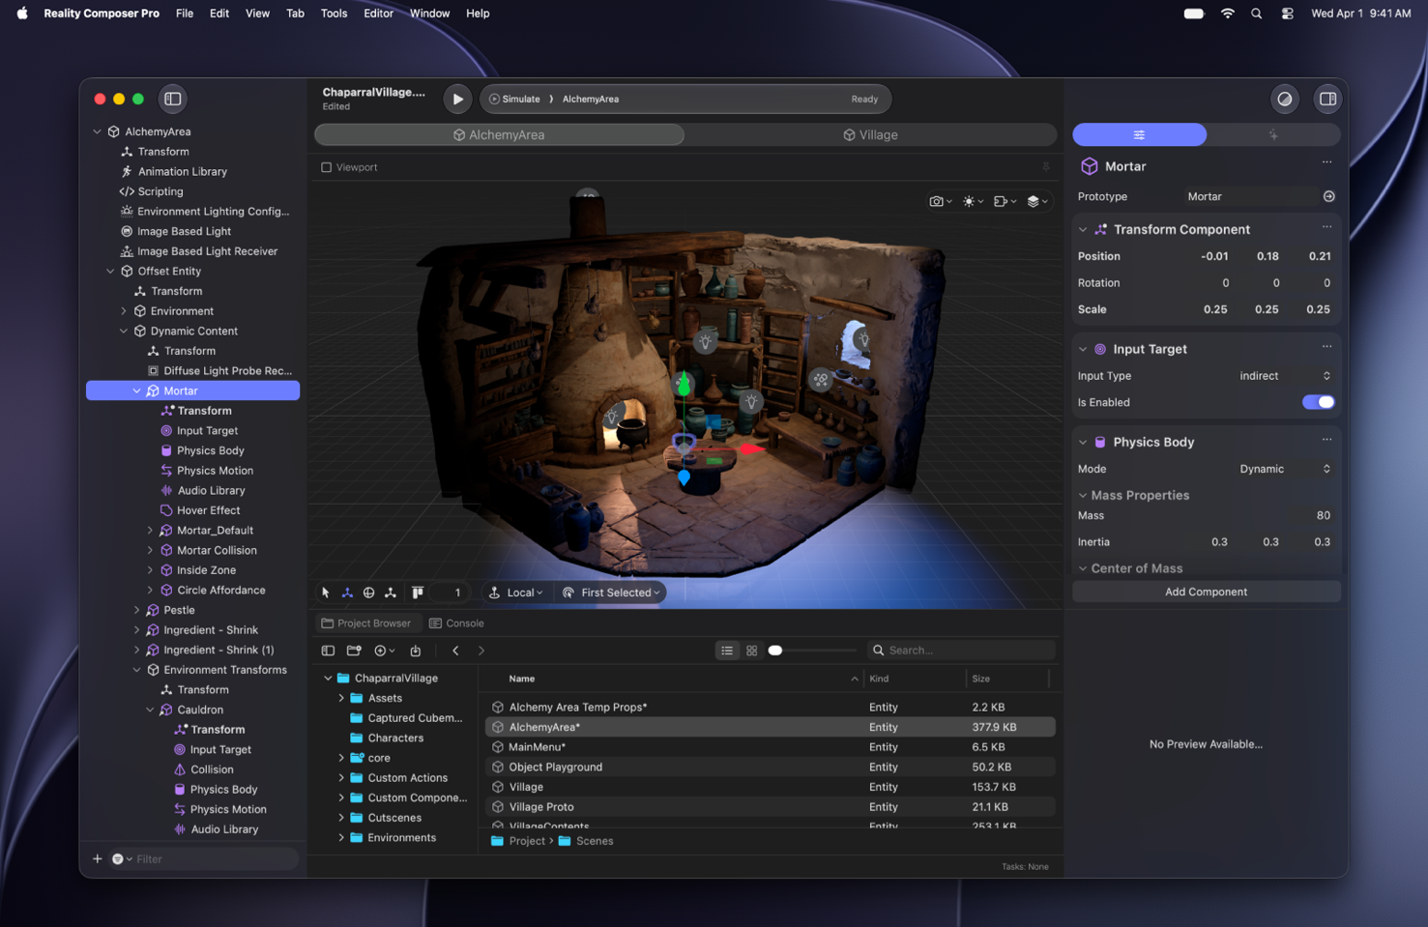Go to Mortar prototype arrow icon
Viewport: 1428px width, 927px height.
tap(1328, 196)
